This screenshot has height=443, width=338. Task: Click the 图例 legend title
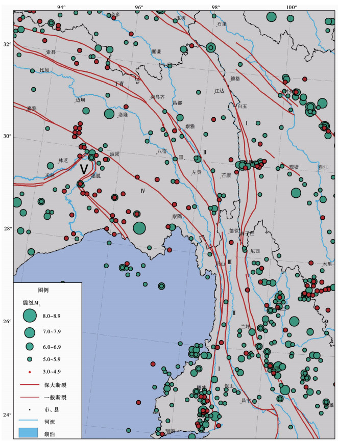[x=43, y=290]
